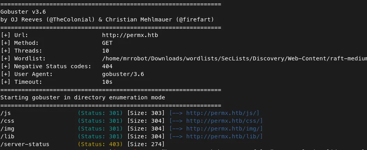Image resolution: width=367 pixels, height=150 pixels.
Task: Click the 'Gobuster v3.6' title text
Action: (23, 12)
